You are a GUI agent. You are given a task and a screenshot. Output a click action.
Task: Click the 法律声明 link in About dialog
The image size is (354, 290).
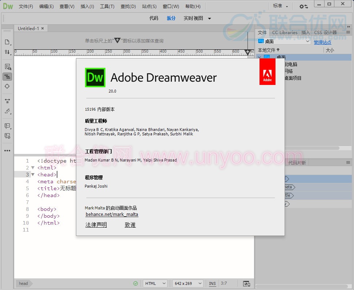[96, 225]
